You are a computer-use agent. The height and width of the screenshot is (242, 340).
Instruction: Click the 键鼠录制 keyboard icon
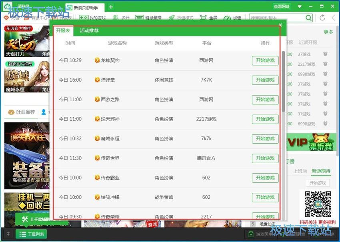coord(139,18)
